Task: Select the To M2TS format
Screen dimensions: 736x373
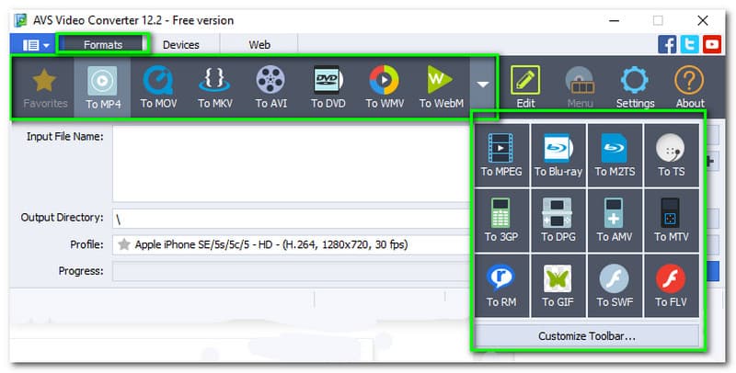Action: [615, 155]
